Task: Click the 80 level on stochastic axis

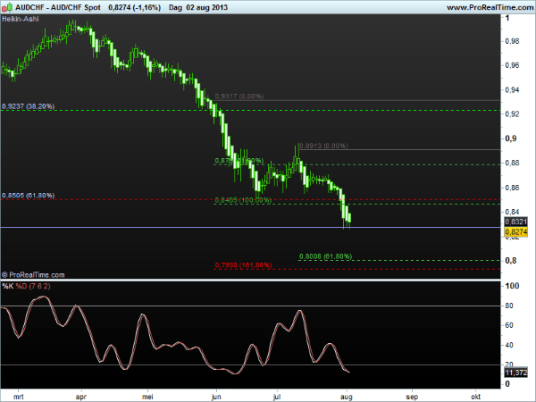Action: [x=509, y=306]
